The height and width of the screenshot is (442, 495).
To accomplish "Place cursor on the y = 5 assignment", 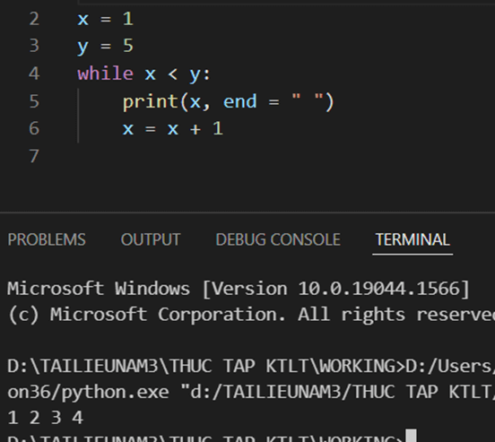I will click(x=106, y=47).
